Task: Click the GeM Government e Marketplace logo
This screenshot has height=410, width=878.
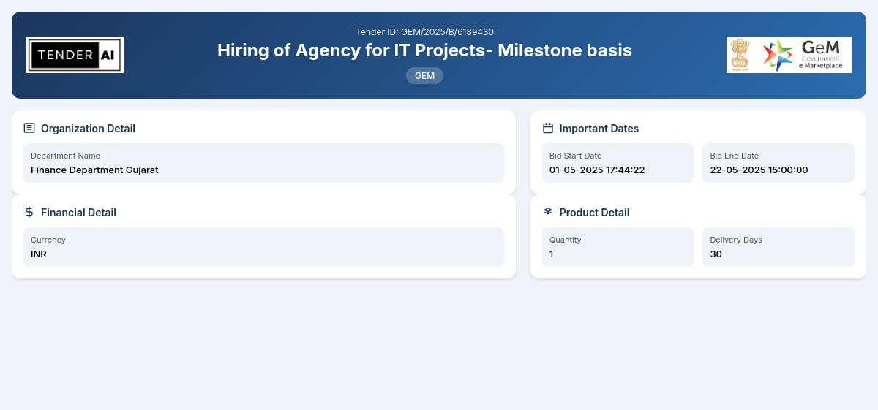Action: coord(789,55)
